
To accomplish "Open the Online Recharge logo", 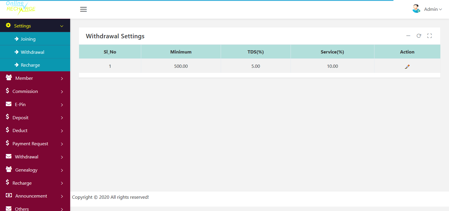I will coord(21,8).
